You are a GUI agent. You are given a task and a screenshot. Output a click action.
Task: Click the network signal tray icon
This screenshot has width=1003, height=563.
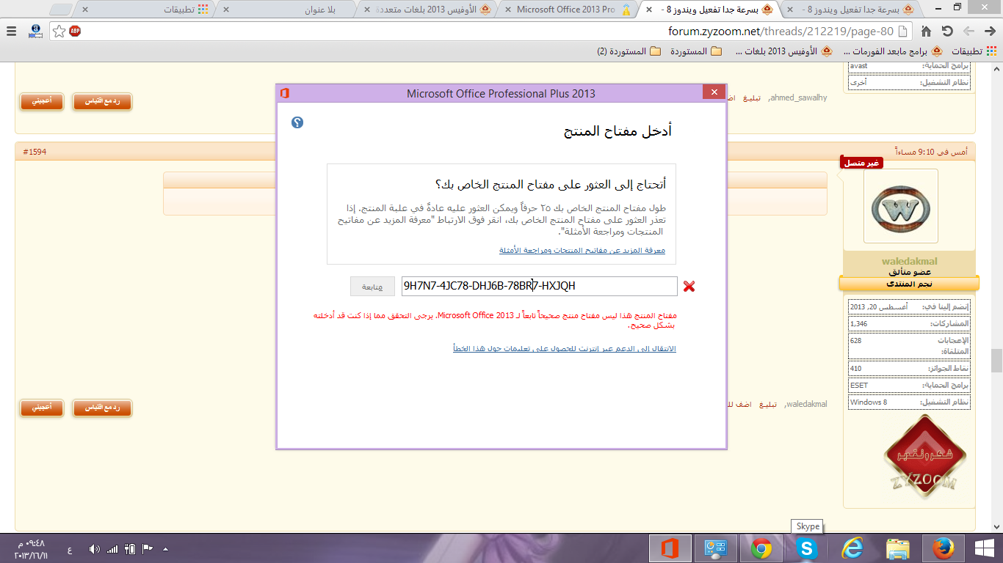click(x=112, y=548)
